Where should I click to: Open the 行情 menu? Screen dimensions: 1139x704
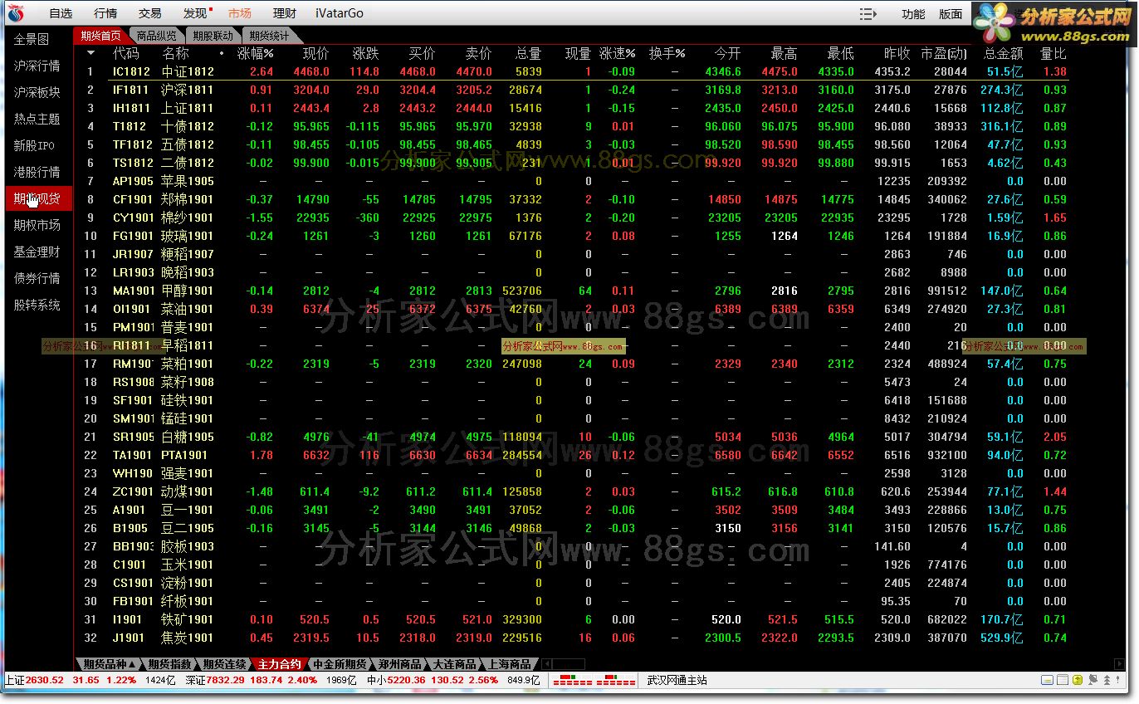point(105,13)
